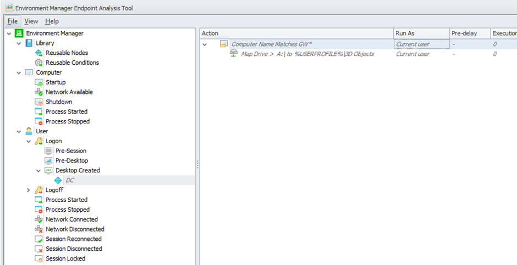Click the Network Connected icon
This screenshot has width=517, height=265.
click(x=39, y=219)
